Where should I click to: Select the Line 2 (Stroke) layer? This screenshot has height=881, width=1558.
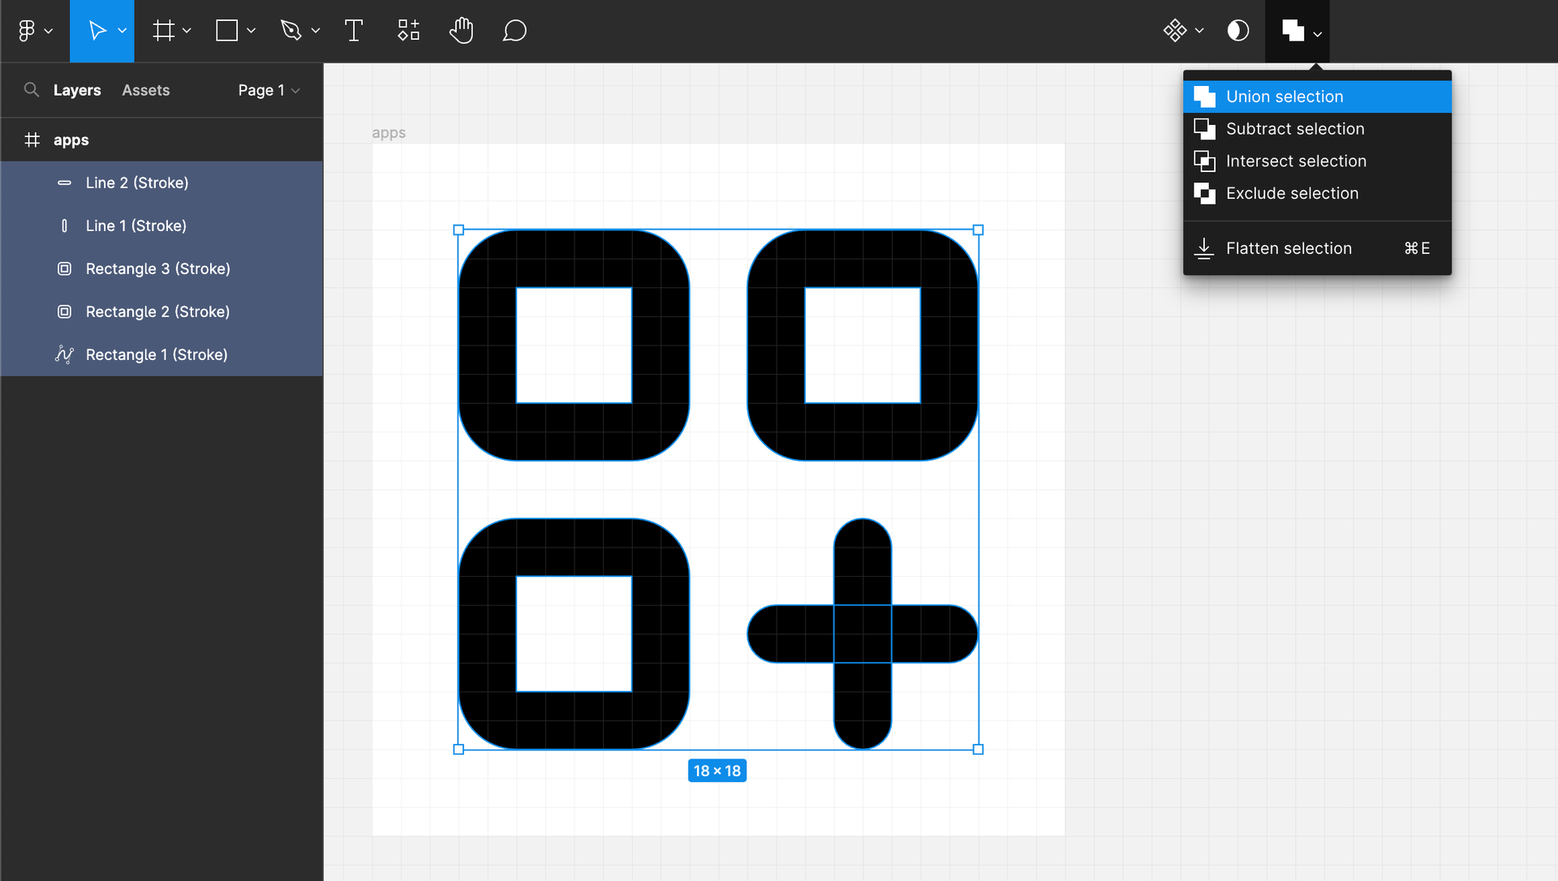(x=137, y=183)
